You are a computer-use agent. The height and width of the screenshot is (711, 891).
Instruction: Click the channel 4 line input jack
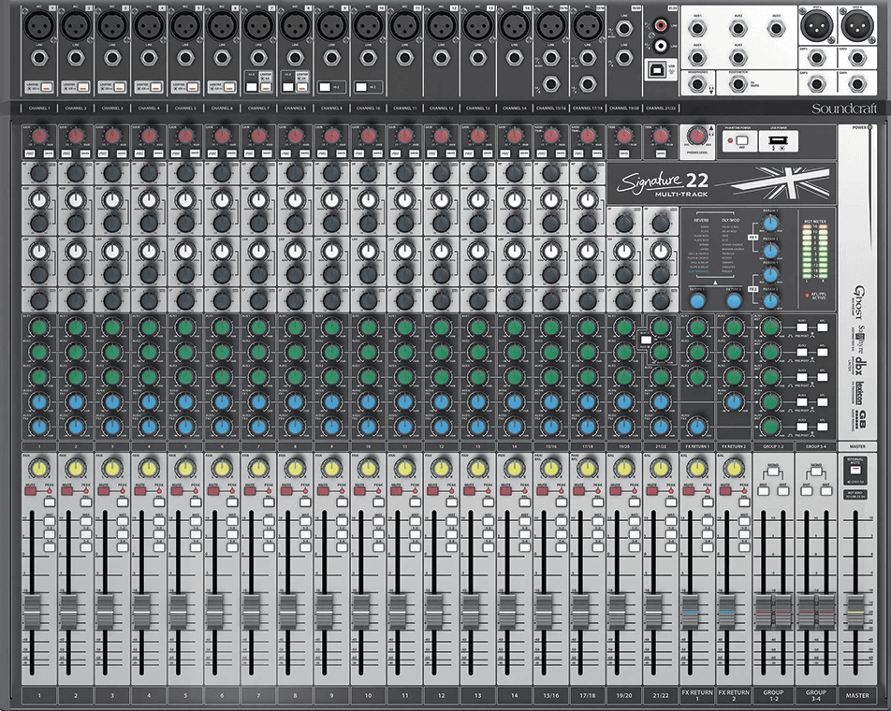click(149, 57)
